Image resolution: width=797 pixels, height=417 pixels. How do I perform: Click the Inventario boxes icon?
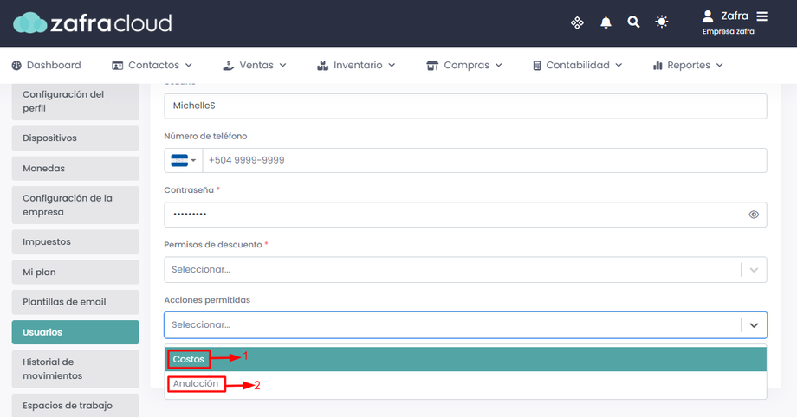pyautogui.click(x=323, y=66)
